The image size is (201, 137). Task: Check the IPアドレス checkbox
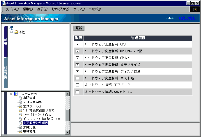tap(77, 85)
